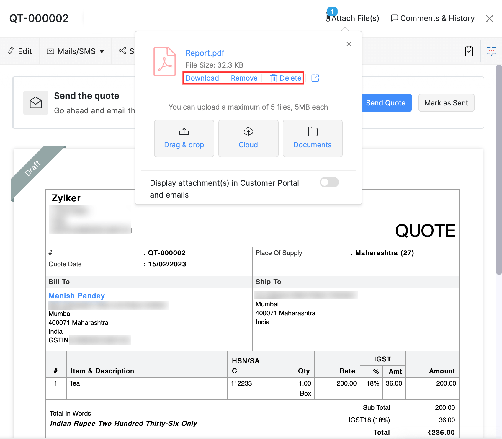The height and width of the screenshot is (439, 502).
Task: Click the clipboard checklist icon
Action: (x=469, y=51)
